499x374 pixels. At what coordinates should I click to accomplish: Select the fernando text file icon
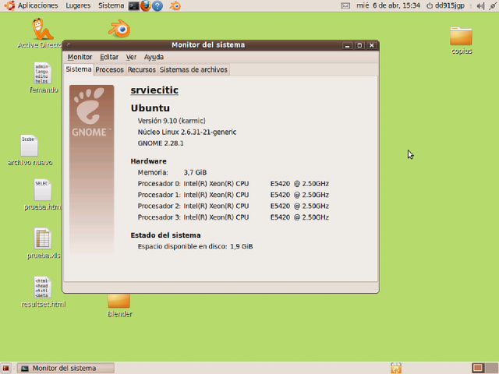coord(43,73)
